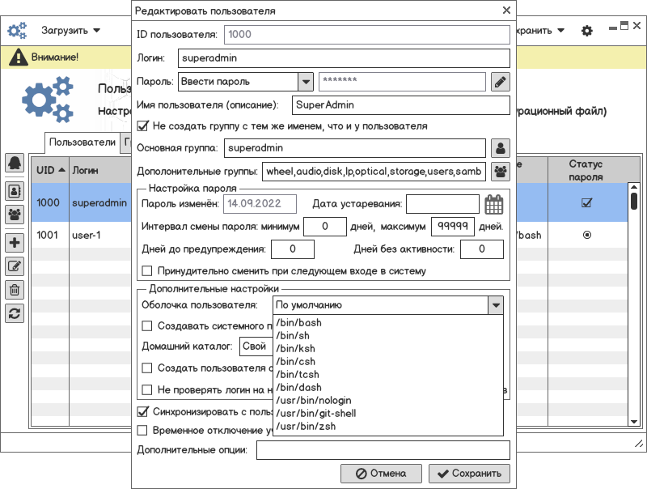647x489 pixels.
Task: Open settings gear in main window toolbar
Action: click(587, 31)
